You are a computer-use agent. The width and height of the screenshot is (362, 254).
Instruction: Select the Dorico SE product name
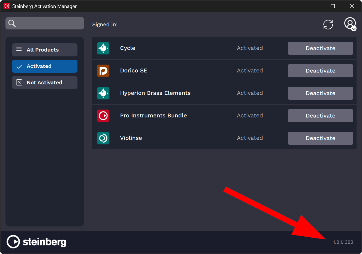pyautogui.click(x=134, y=71)
